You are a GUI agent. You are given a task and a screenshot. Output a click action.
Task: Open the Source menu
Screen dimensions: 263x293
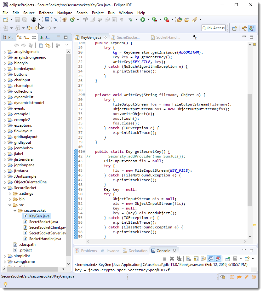(x=29, y=13)
